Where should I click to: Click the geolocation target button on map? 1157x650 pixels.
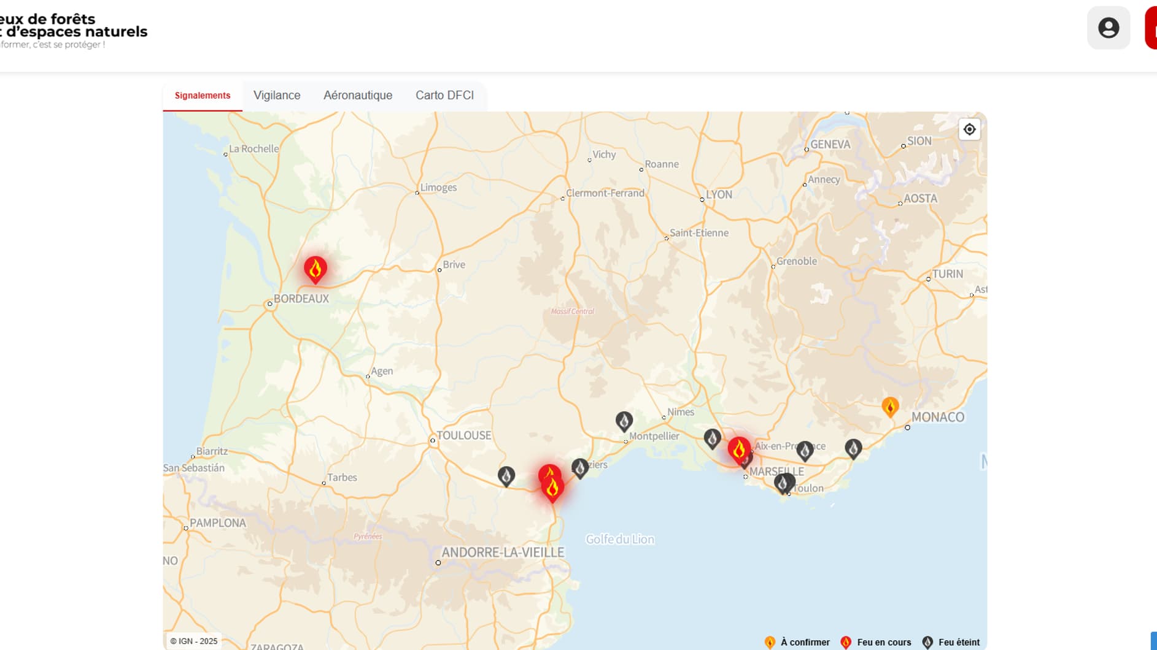tap(969, 129)
